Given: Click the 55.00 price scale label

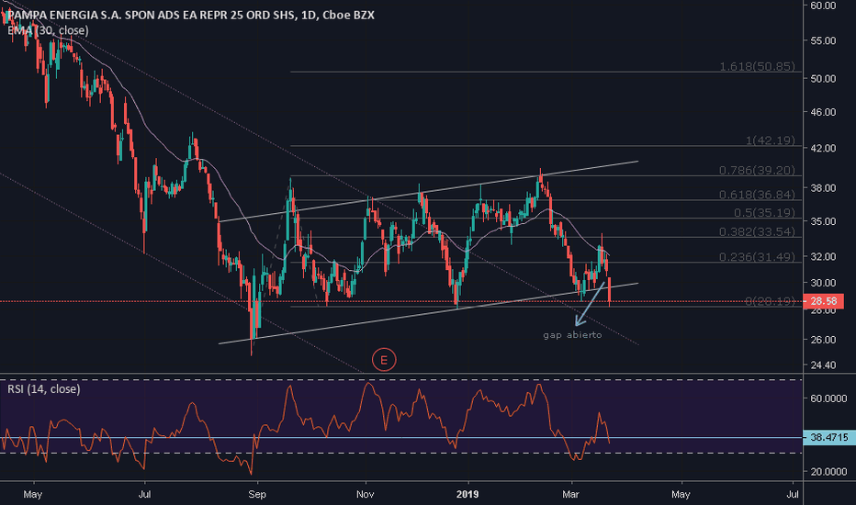Looking at the screenshot, I should pos(823,41).
